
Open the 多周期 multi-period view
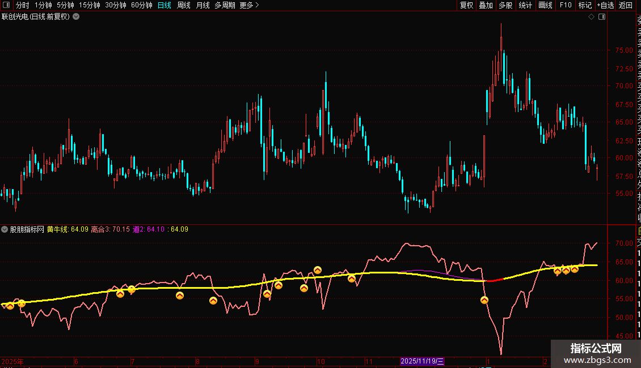(225, 5)
